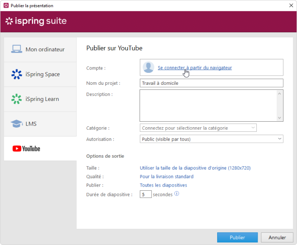Click the Durée de diapositive seconds field
Image resolution: width=297 pixels, height=245 pixels.
click(x=146, y=195)
